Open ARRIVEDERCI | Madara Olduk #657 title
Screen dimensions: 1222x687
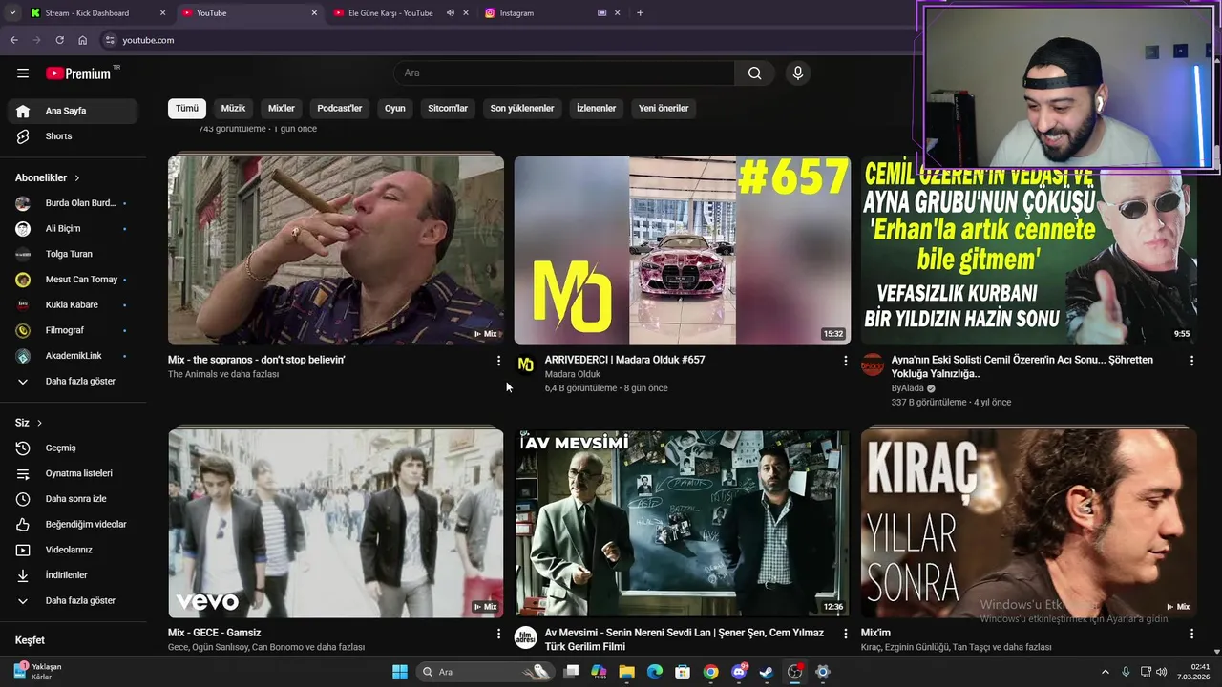coord(624,360)
